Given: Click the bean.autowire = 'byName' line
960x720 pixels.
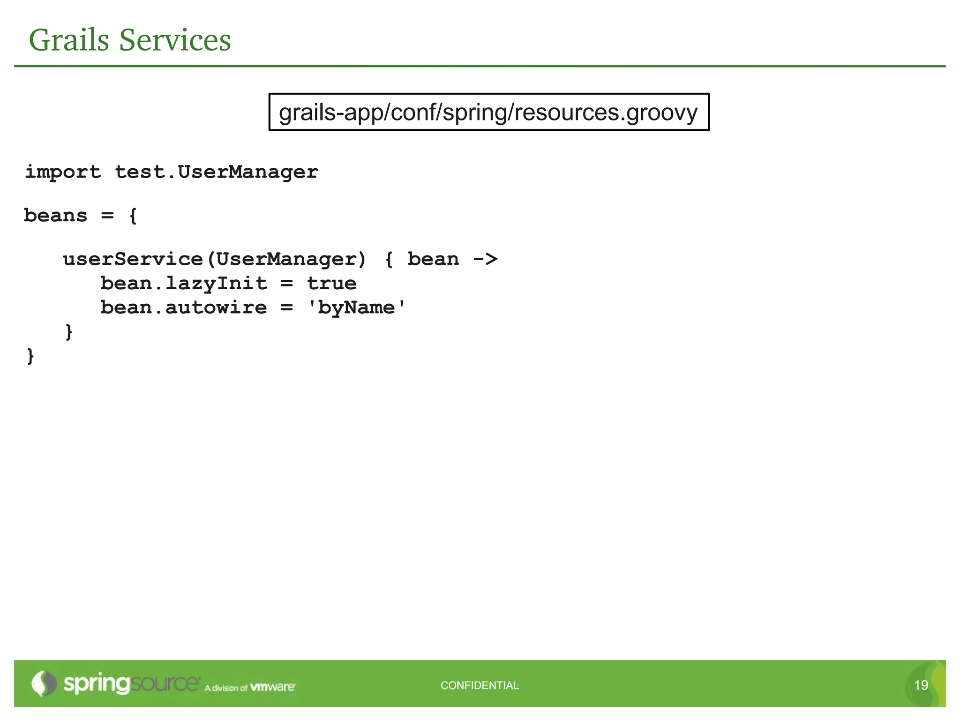Looking at the screenshot, I should tap(253, 308).
